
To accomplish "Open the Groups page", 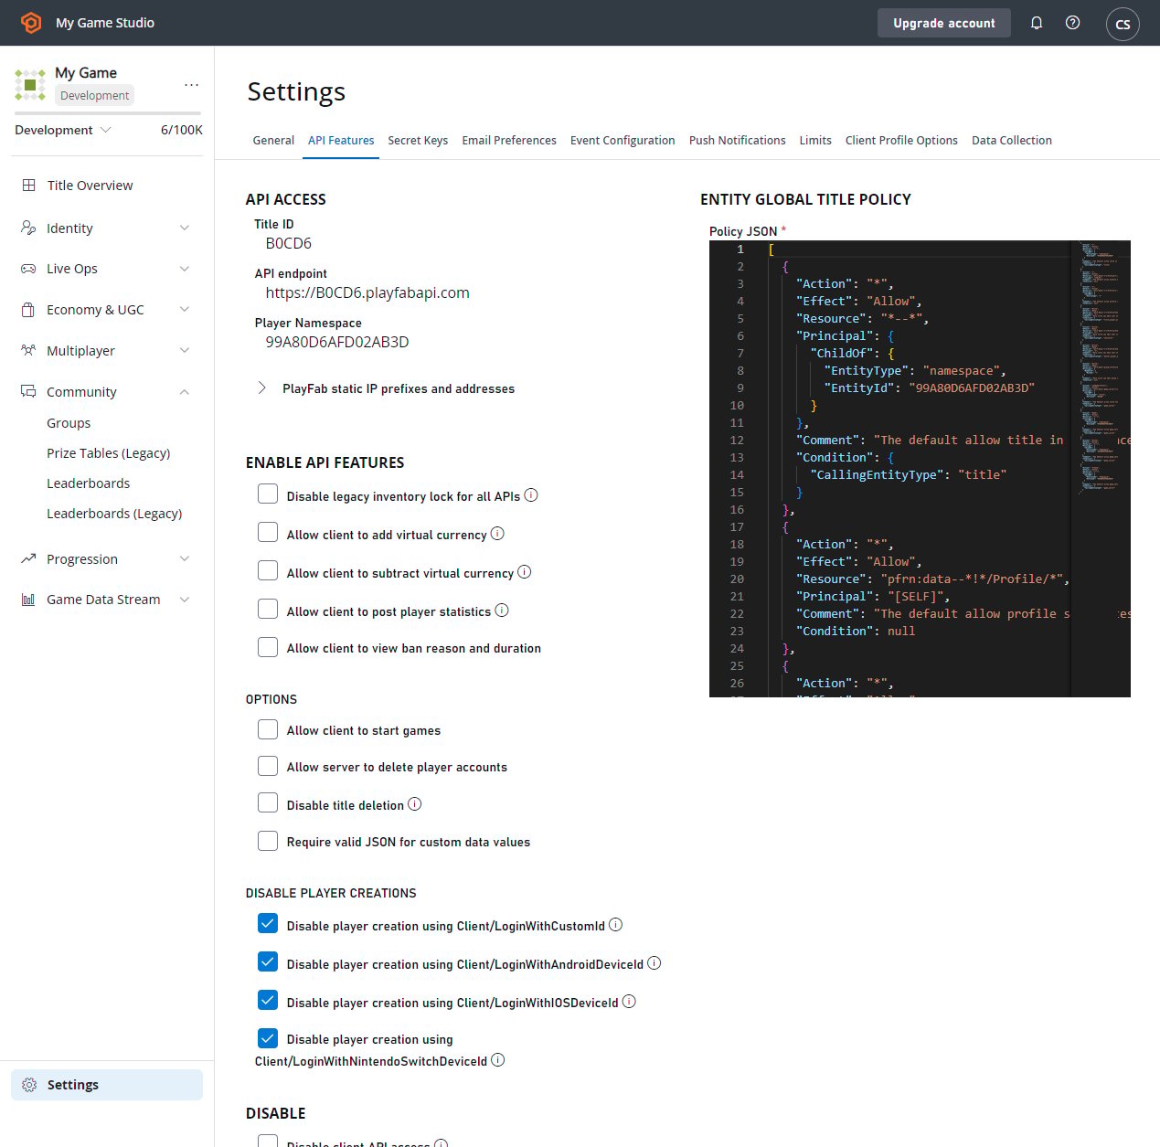I will (x=69, y=423).
